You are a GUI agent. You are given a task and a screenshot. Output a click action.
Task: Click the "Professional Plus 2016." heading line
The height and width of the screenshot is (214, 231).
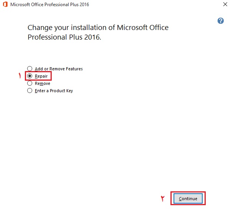[64, 37]
